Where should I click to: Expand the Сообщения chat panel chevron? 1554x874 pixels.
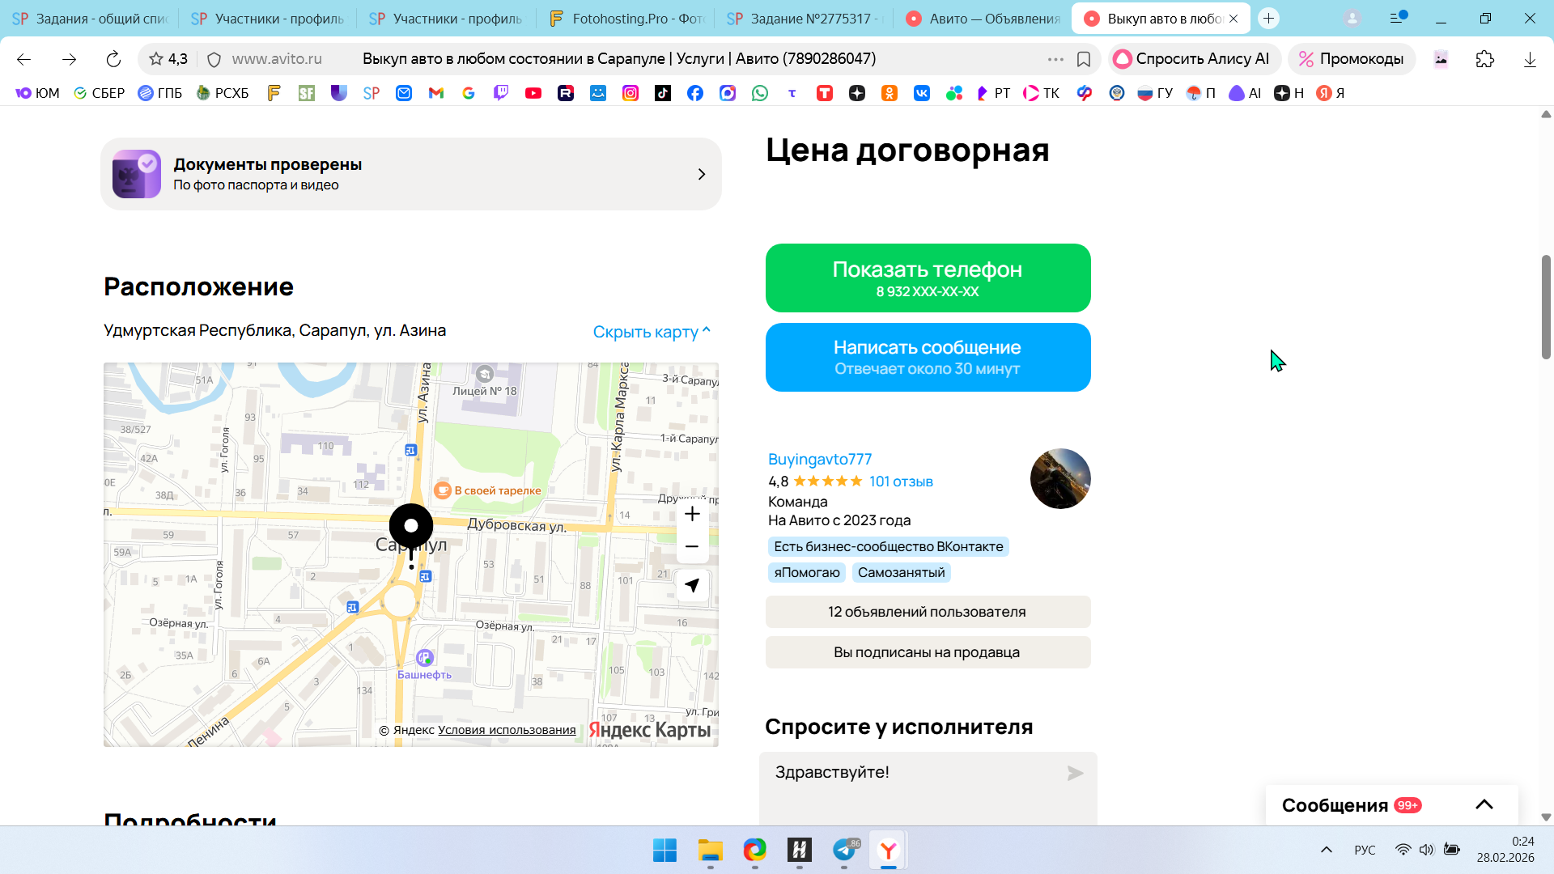click(x=1484, y=804)
